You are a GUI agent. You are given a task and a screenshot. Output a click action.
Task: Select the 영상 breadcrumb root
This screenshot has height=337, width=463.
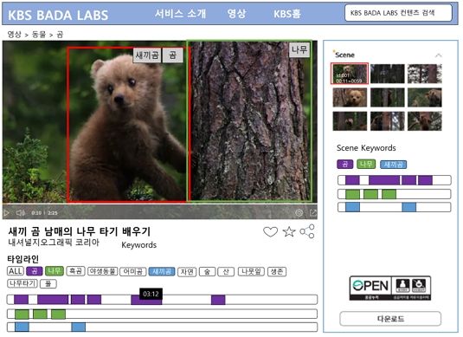(14, 35)
